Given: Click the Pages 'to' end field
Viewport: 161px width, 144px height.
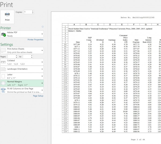Looking at the screenshot, I should tap(27, 57).
